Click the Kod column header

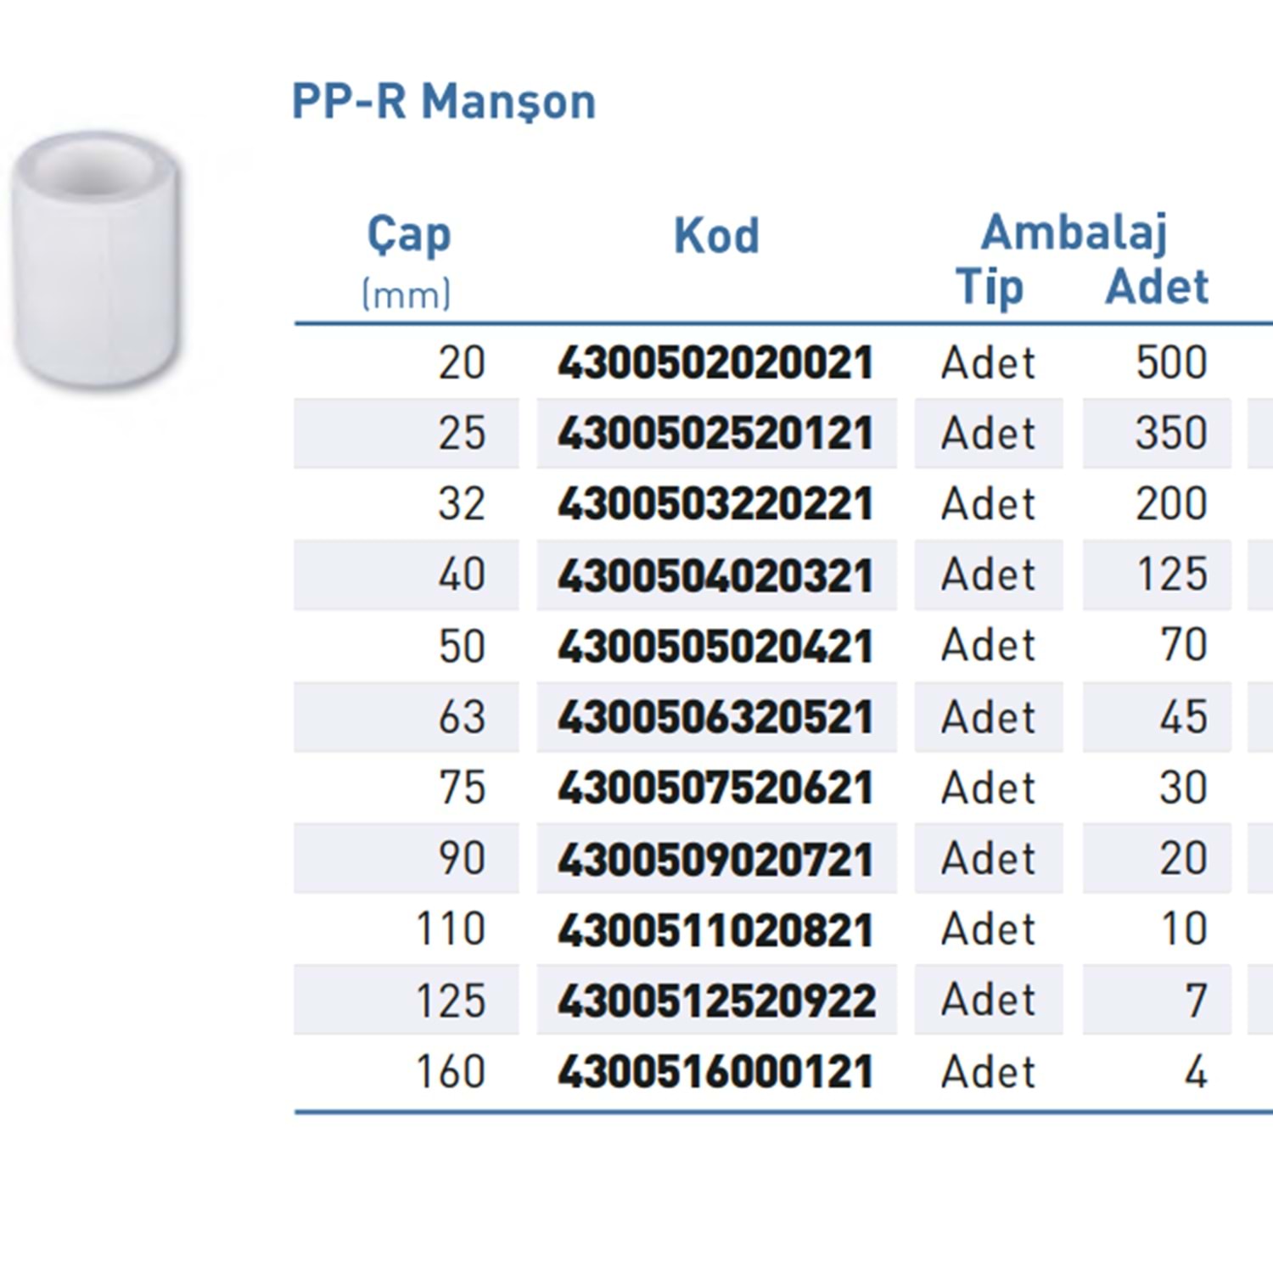716,236
